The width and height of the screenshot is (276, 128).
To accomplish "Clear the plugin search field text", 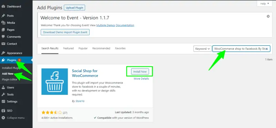I will [x=267, y=49].
